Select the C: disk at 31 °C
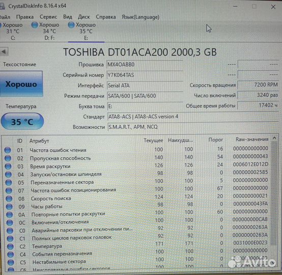The width and height of the screenshot is (282, 275). (x=11, y=31)
